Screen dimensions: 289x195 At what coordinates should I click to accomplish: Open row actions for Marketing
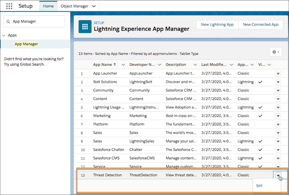pos(278,116)
